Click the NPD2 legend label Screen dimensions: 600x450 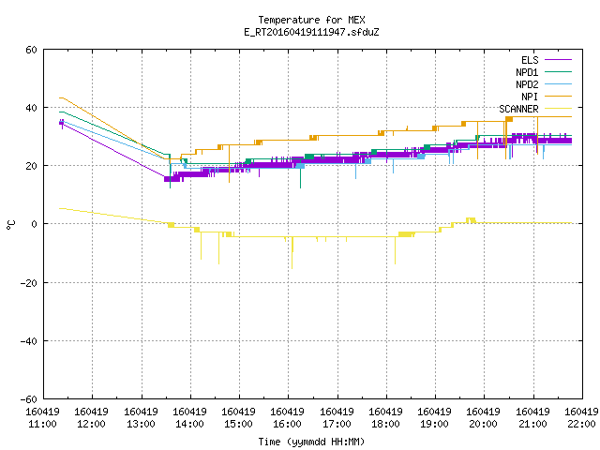(x=527, y=84)
